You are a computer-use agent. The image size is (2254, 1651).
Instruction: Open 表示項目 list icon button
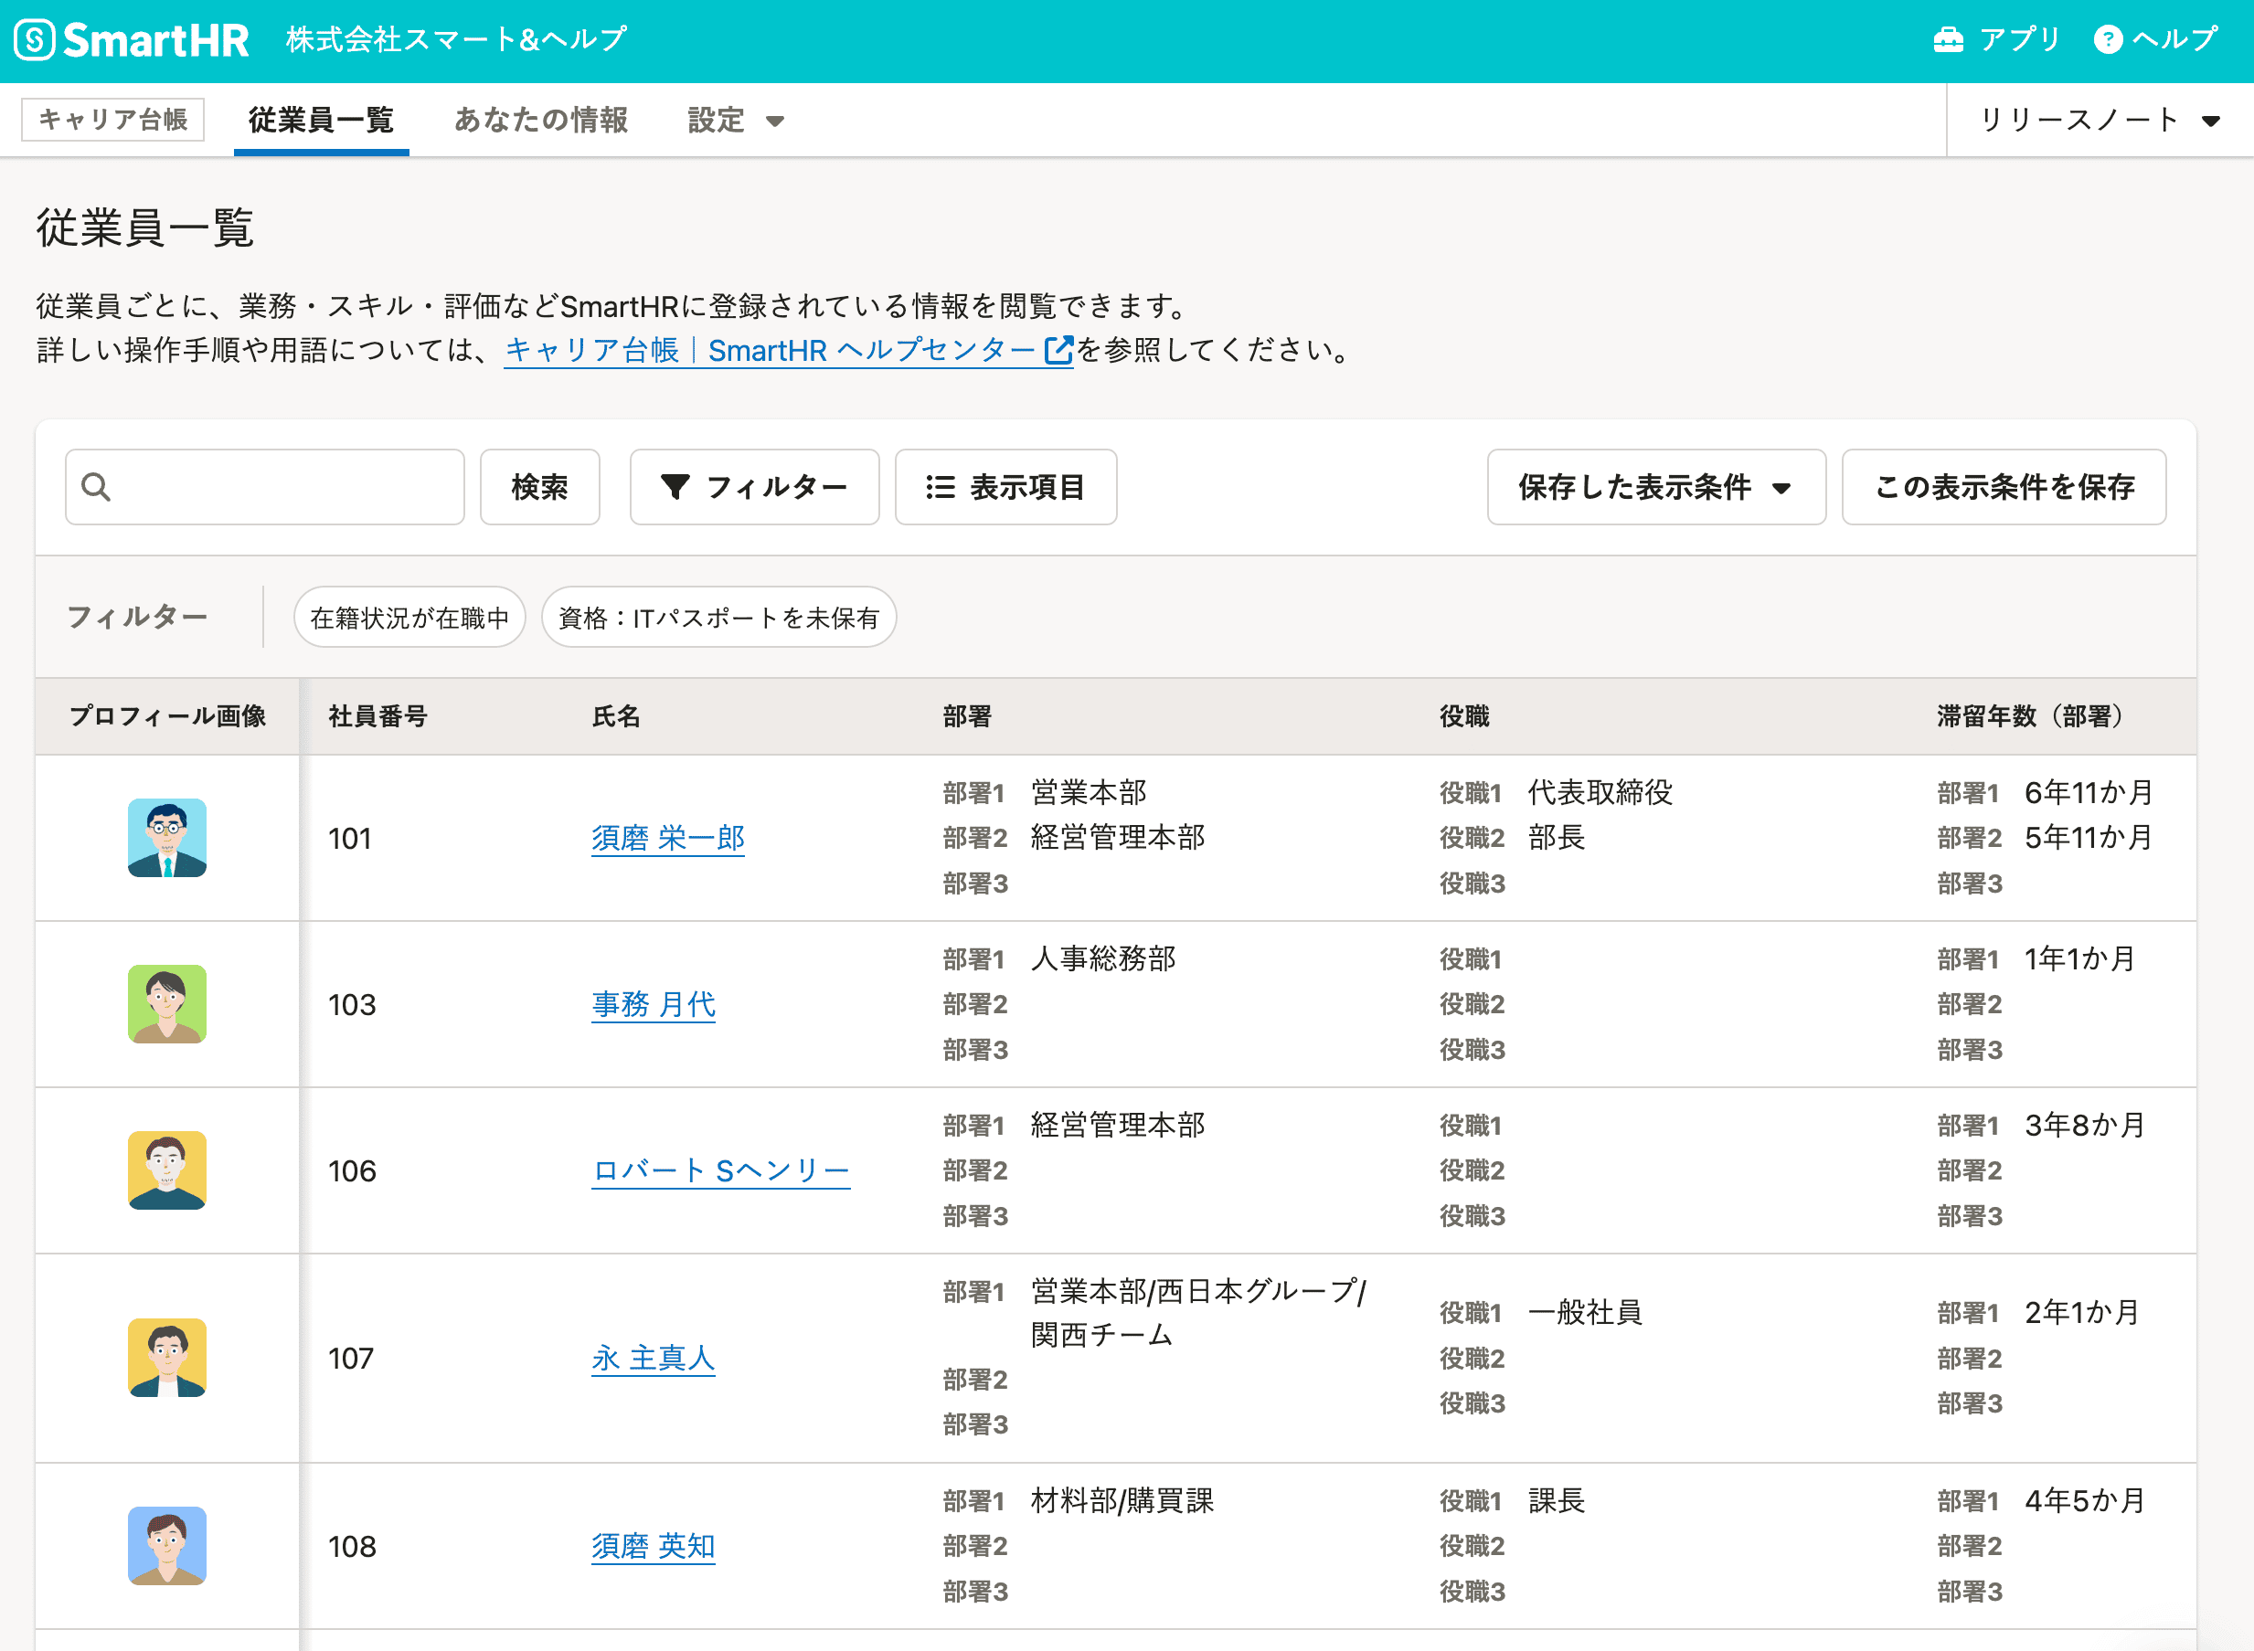(x=1005, y=487)
